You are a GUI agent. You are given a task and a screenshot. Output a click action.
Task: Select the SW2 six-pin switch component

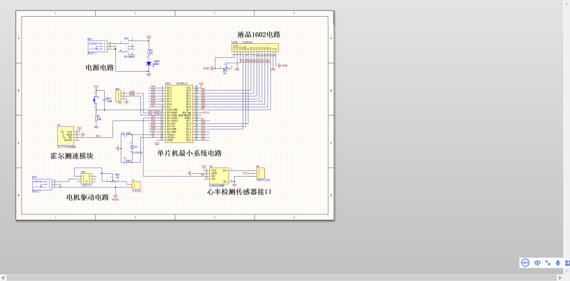click(86, 178)
